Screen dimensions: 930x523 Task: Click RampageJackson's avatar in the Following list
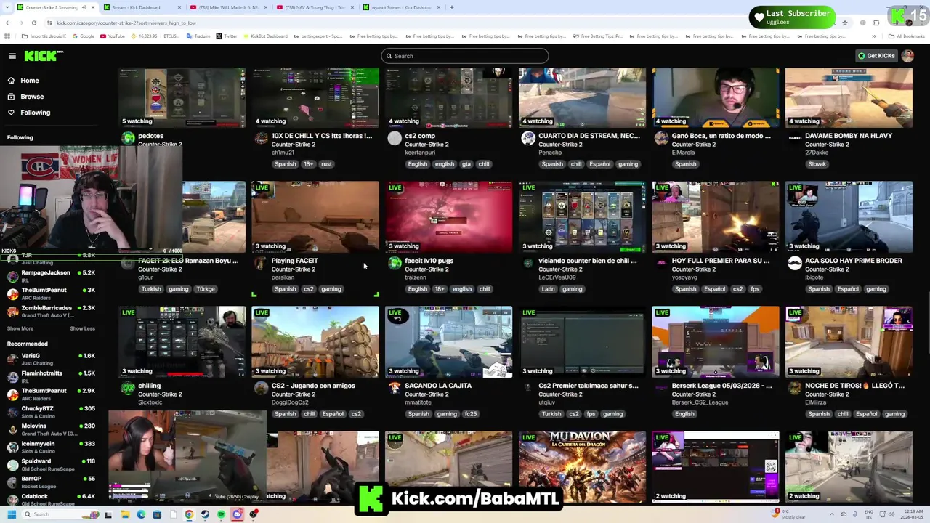coord(12,277)
